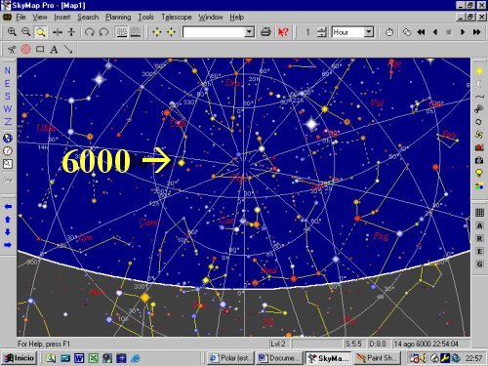The image size is (488, 366).
Task: Face north with the N button
Action: pyautogui.click(x=8, y=70)
